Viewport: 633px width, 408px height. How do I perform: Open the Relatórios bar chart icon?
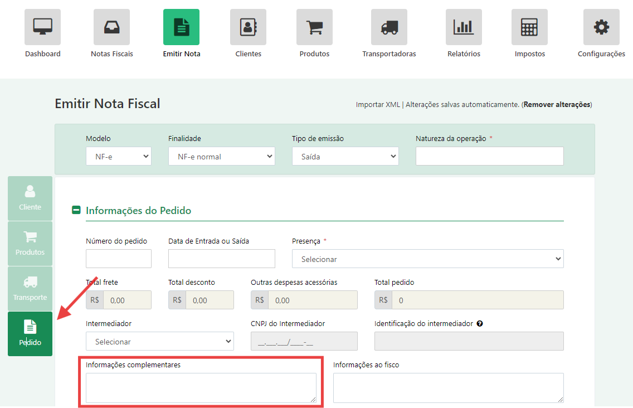[x=464, y=27]
